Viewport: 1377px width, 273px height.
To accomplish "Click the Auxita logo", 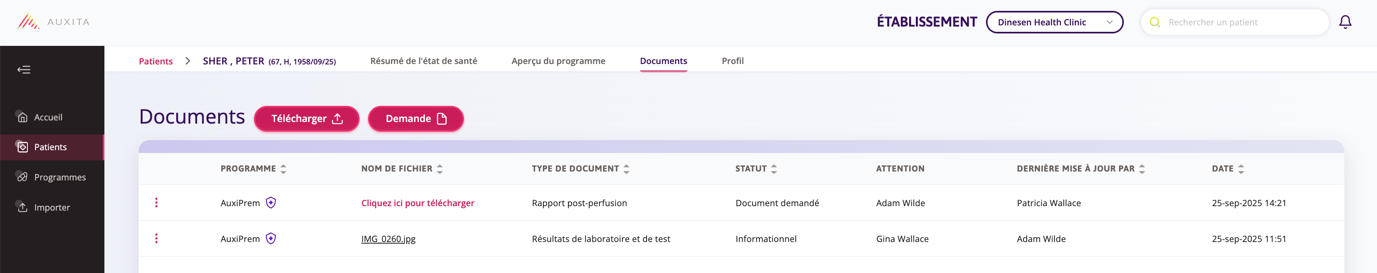I will 53,22.
